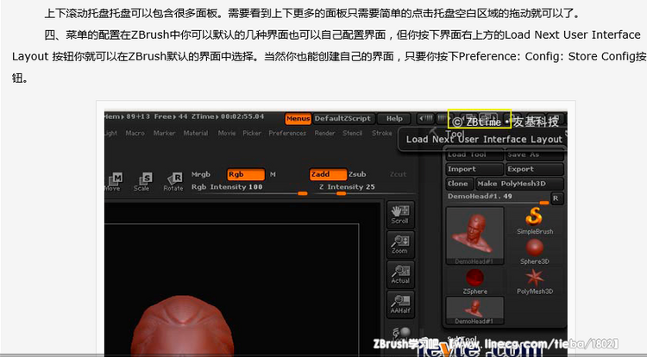Screen dimensions: 647x357
Task: Pick the SimpleBrush tool icon
Action: coord(535,221)
